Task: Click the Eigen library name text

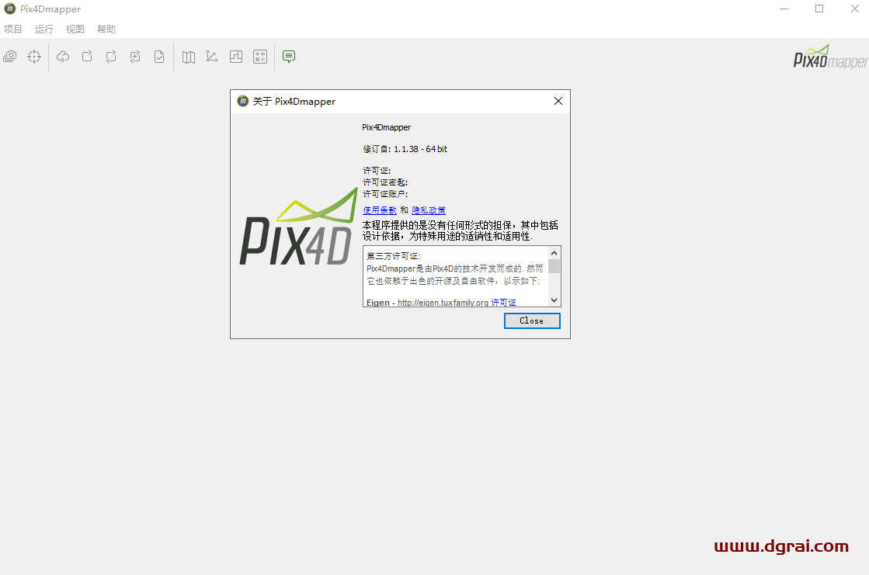Action: pyautogui.click(x=378, y=303)
